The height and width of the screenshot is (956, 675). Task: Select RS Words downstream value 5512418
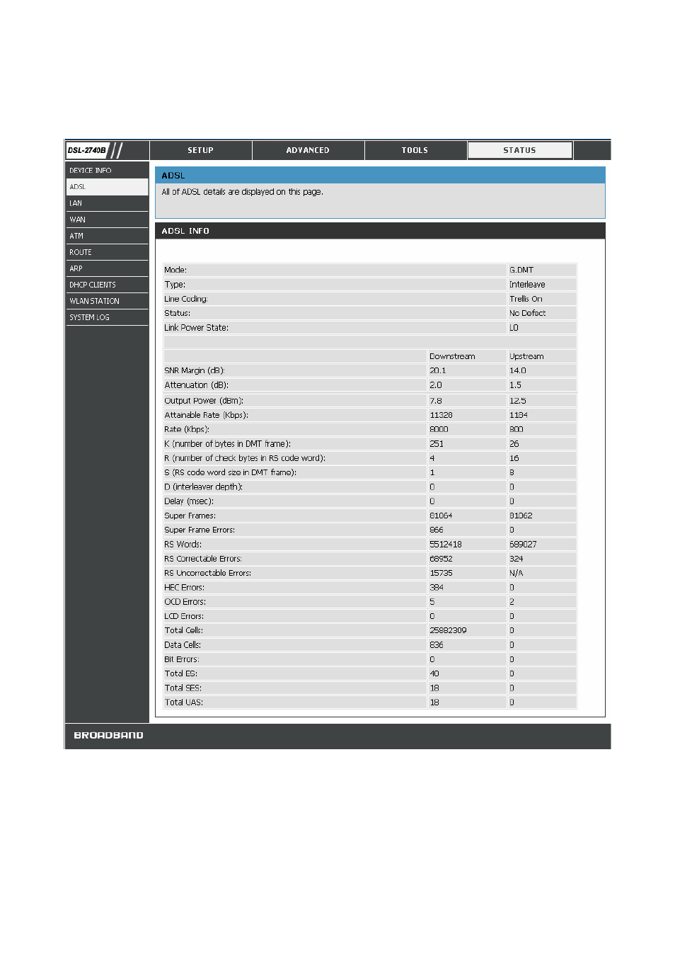click(446, 545)
